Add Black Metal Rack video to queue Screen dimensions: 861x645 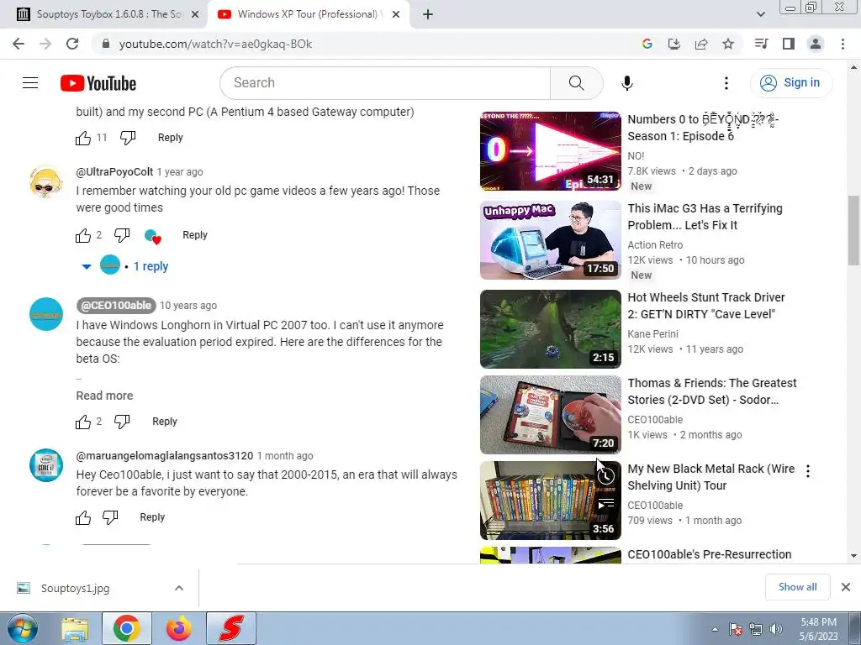(x=605, y=504)
